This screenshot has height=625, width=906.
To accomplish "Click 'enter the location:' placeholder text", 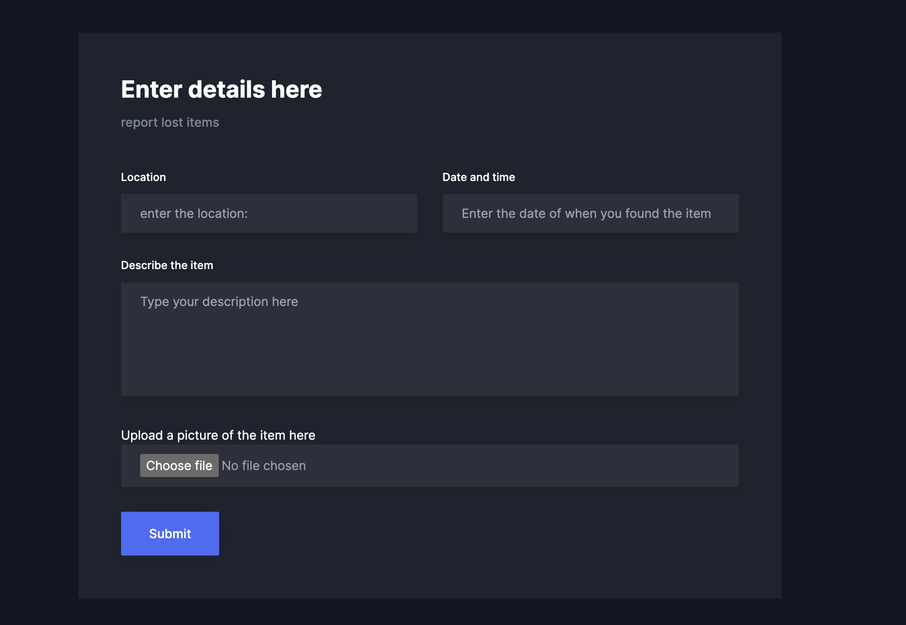I will tap(194, 214).
